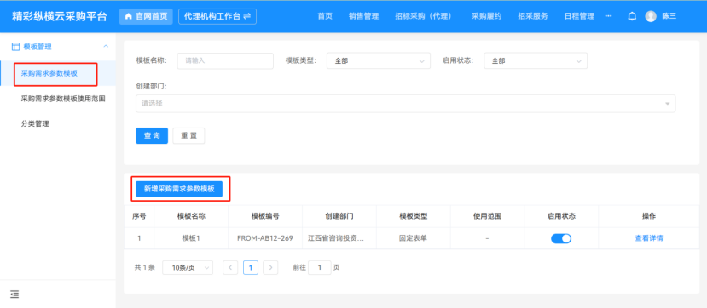Viewport: 707px width, 308px height.
Task: Open the 招标采购（代理） nav item
Action: [423, 16]
